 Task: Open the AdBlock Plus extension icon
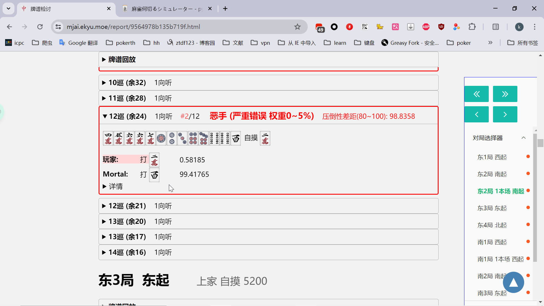pyautogui.click(x=426, y=27)
